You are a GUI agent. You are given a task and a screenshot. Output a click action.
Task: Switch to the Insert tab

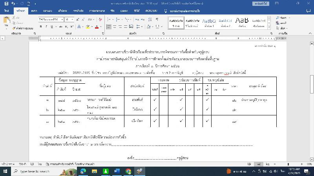tap(34, 11)
